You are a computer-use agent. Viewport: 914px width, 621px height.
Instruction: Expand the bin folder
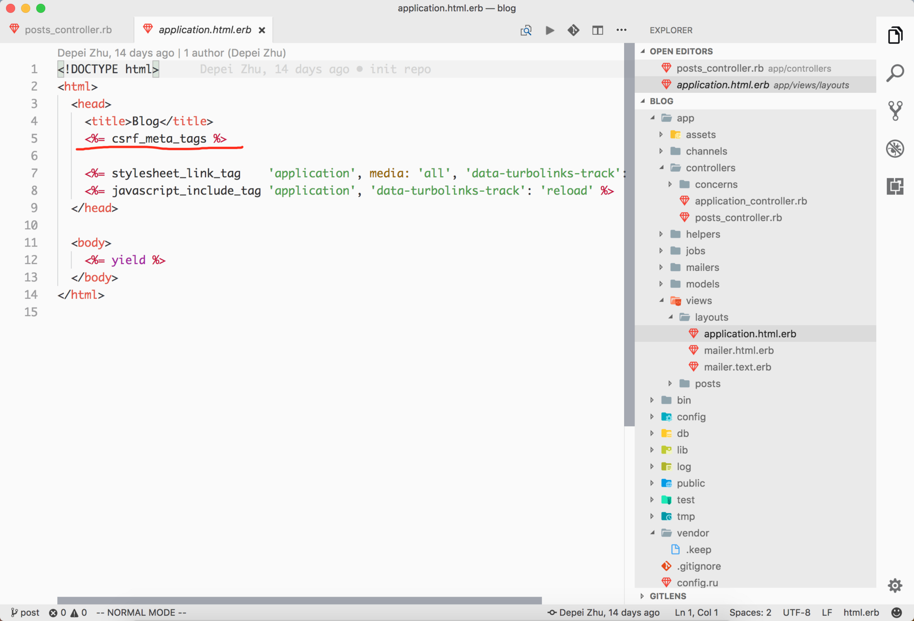coord(755,400)
